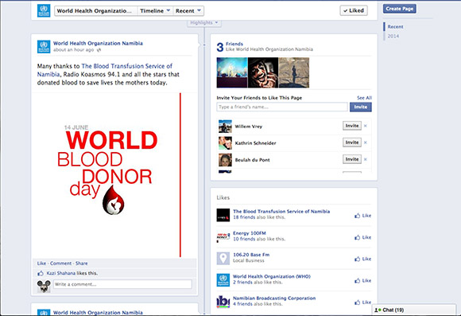
Task: Open See All friends link
Action: [x=364, y=98]
